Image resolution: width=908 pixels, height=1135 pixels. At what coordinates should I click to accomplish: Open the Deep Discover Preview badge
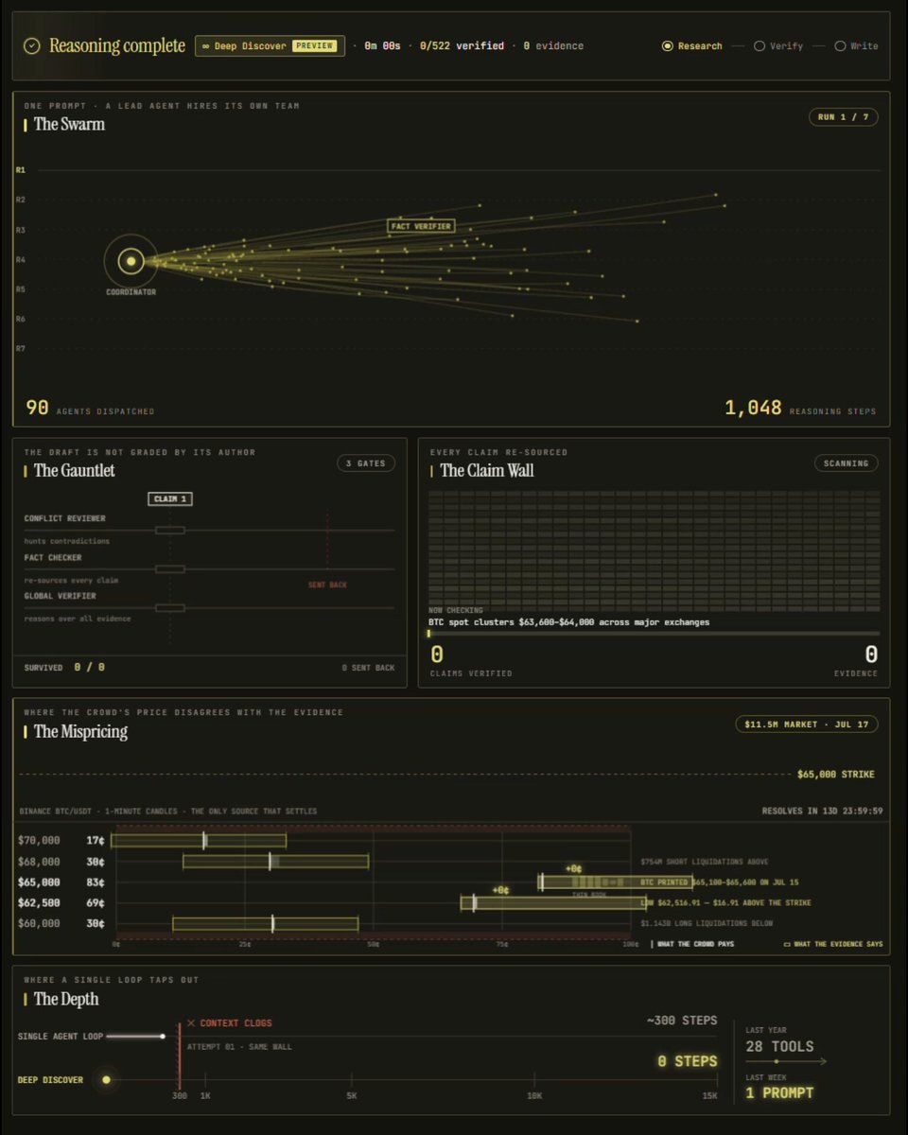tap(269, 46)
